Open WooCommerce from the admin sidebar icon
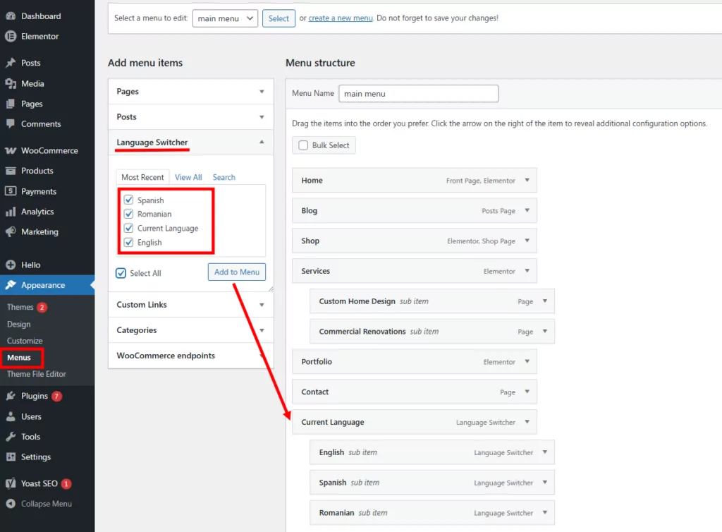This screenshot has width=722, height=532. (x=11, y=151)
